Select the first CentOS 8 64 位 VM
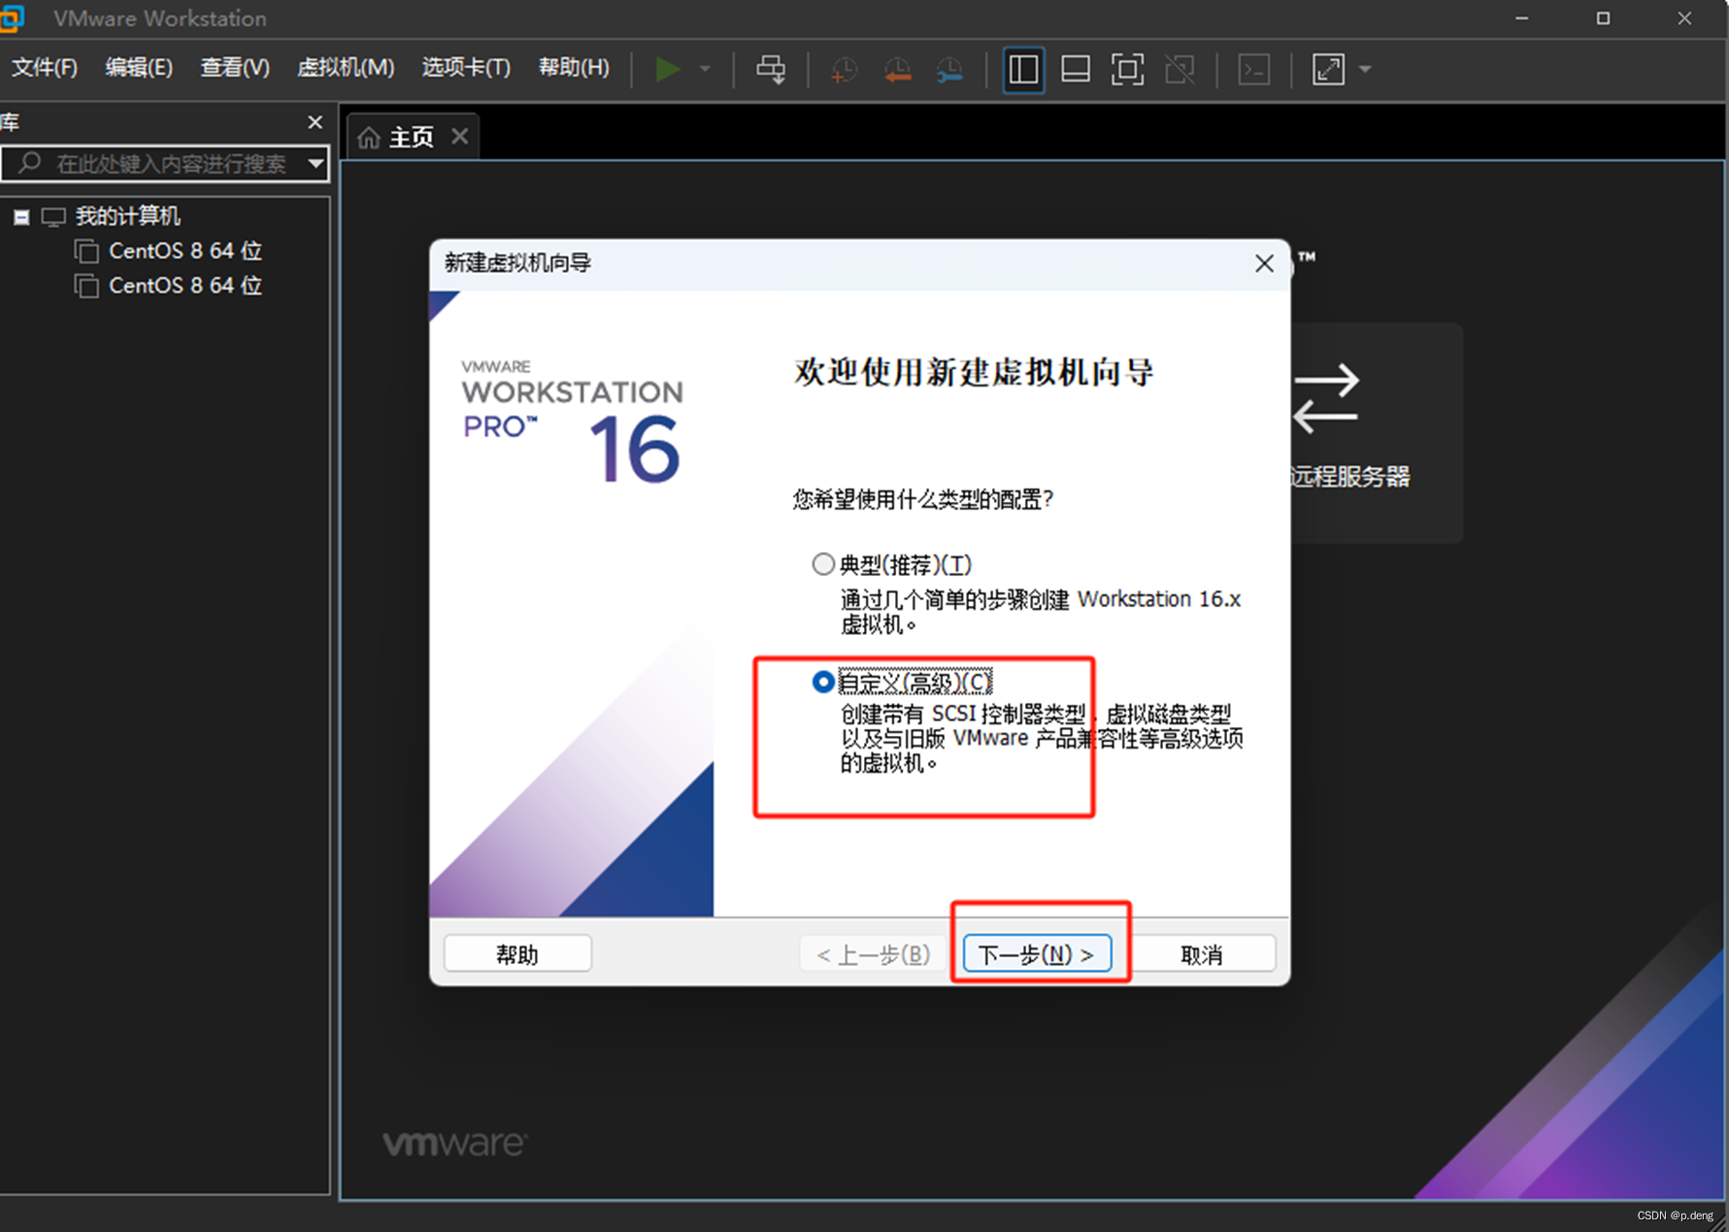 pyautogui.click(x=184, y=250)
